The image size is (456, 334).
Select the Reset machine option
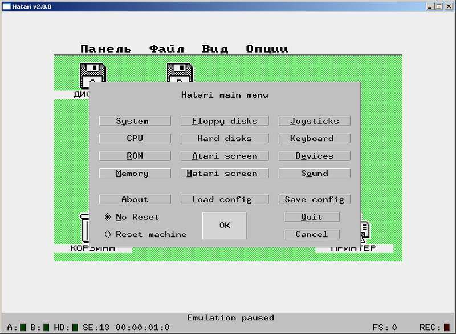point(145,235)
